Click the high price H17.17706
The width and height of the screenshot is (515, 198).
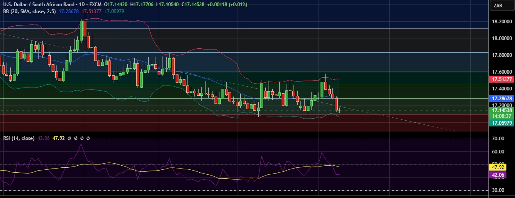(x=142, y=4)
